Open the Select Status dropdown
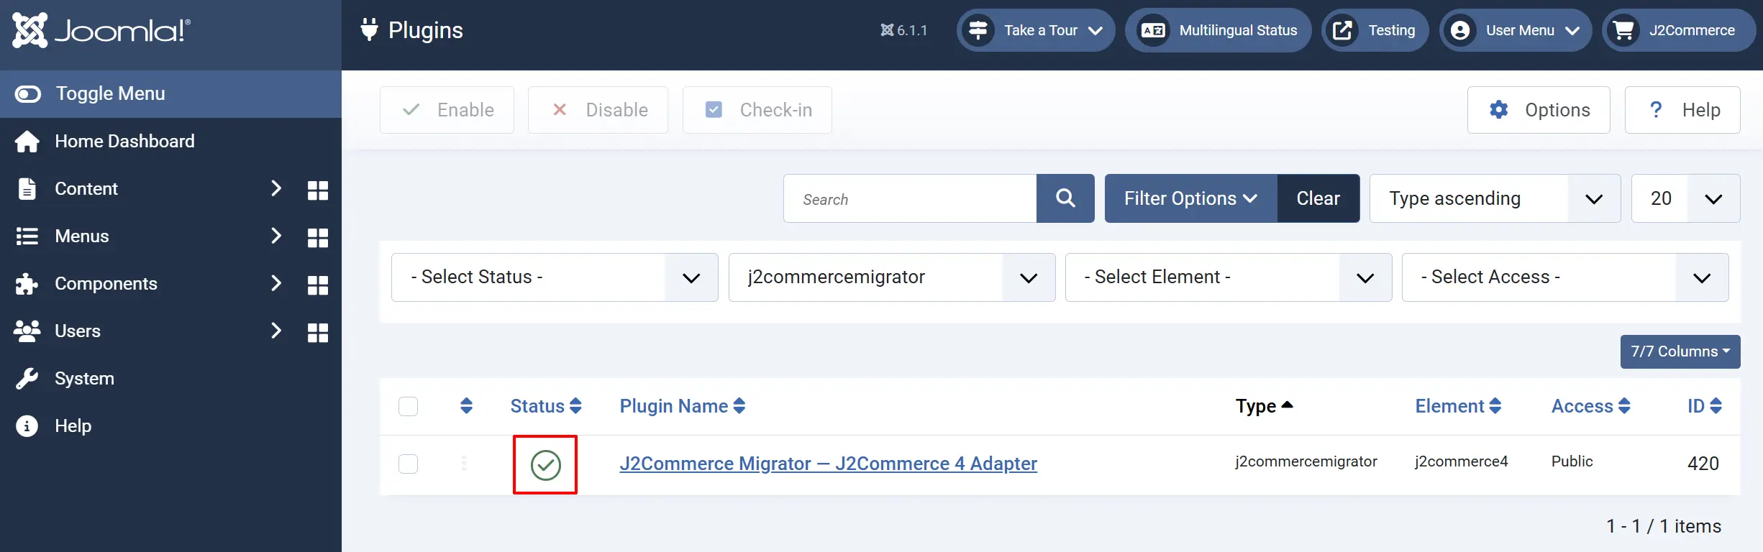The image size is (1763, 552). pos(555,277)
